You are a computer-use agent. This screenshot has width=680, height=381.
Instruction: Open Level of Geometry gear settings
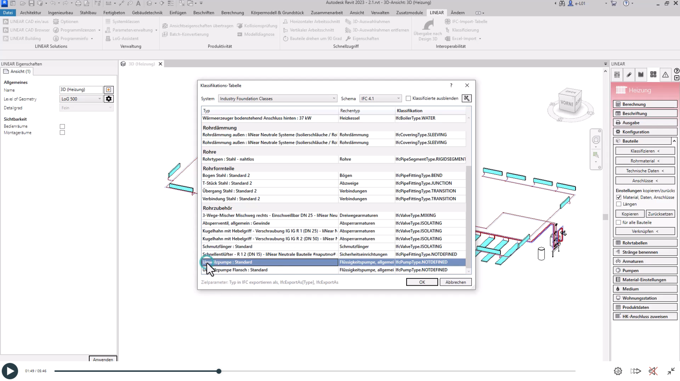click(x=109, y=99)
